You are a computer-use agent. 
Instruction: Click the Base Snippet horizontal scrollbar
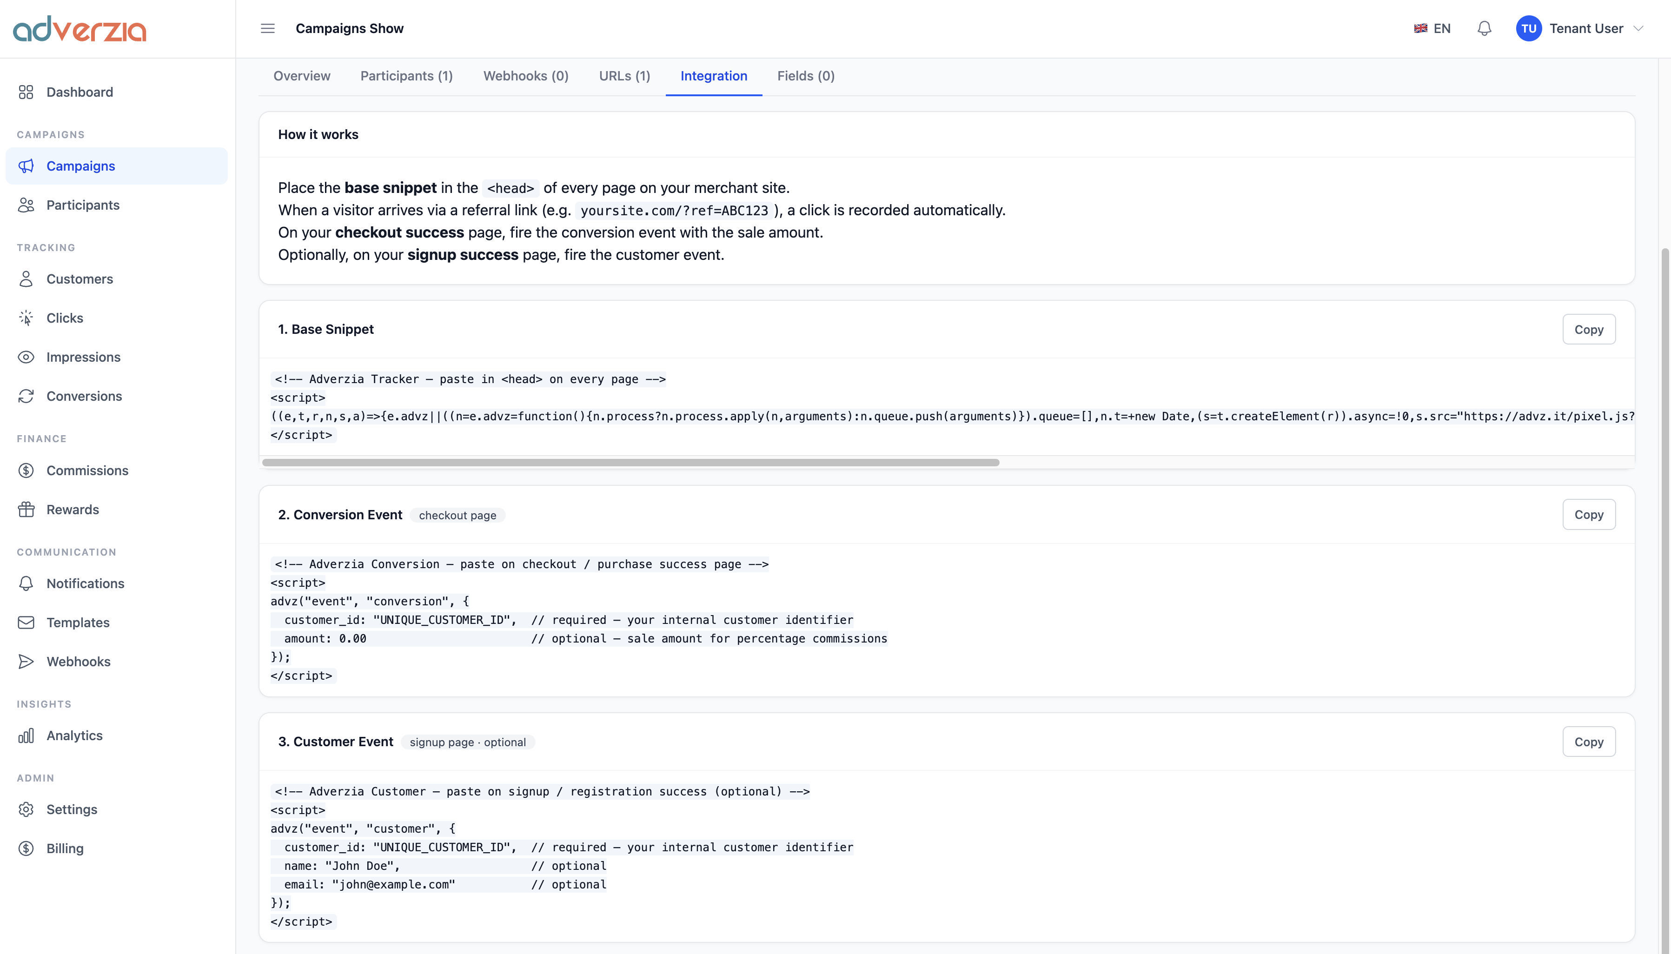[x=630, y=463]
